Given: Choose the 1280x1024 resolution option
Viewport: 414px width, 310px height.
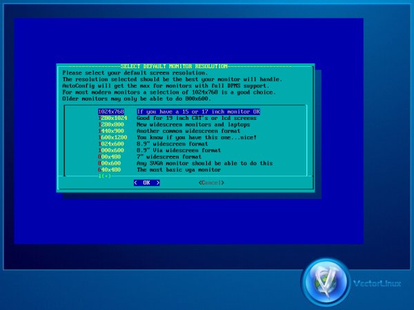Looking at the screenshot, I should pyautogui.click(x=112, y=118).
